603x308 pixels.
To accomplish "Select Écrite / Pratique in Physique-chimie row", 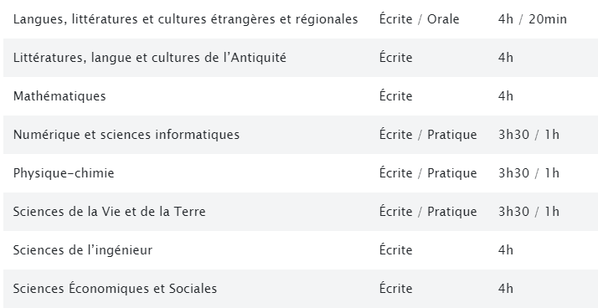I will pyautogui.click(x=428, y=173).
